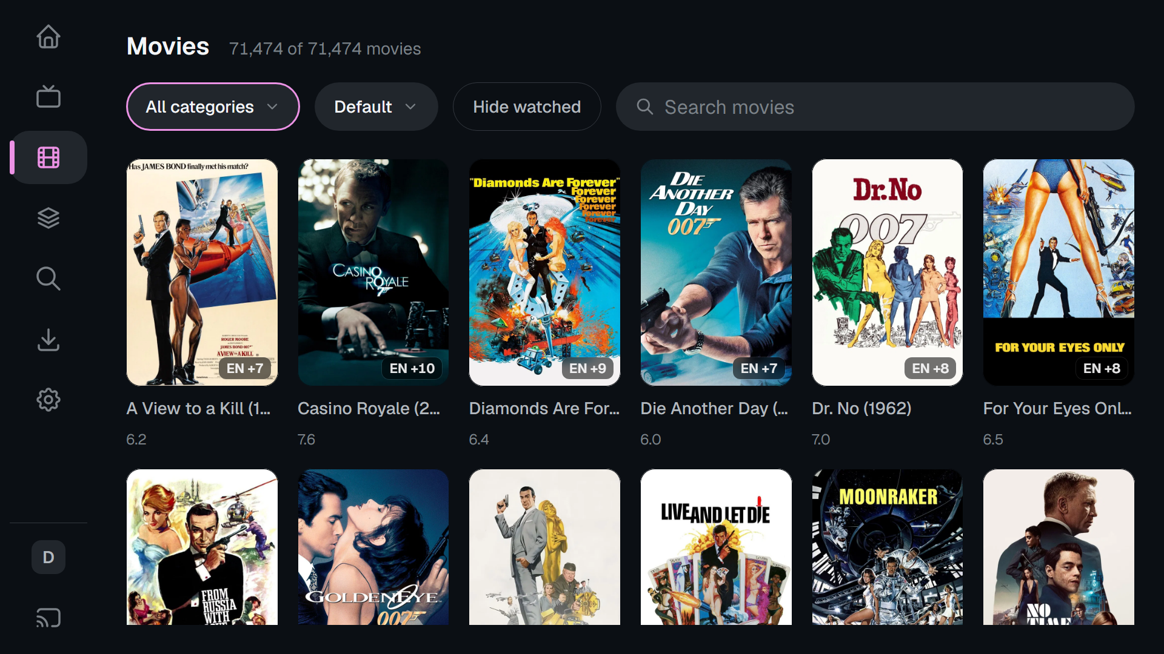Viewport: 1164px width, 654px height.
Task: Click the '71,474 of 71,474 movies' count
Action: pos(325,49)
